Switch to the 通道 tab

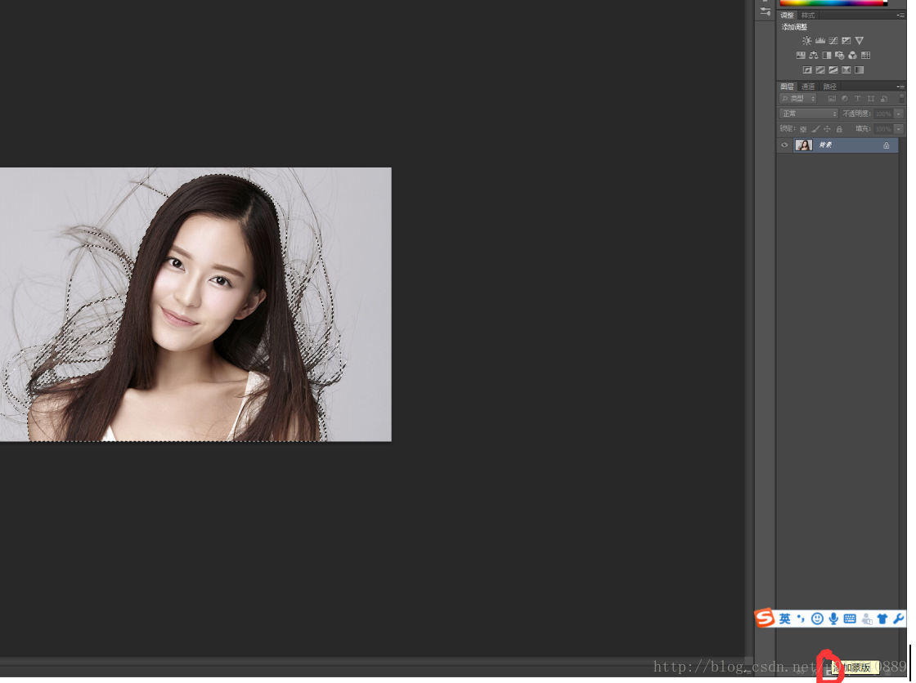click(808, 87)
